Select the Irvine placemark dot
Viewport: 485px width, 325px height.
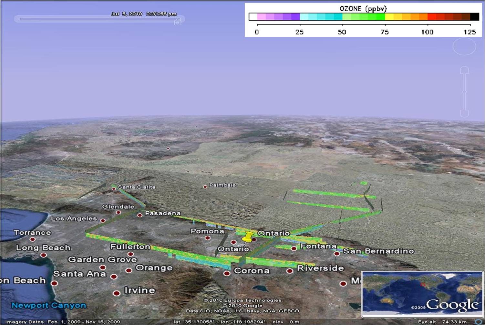(x=117, y=293)
